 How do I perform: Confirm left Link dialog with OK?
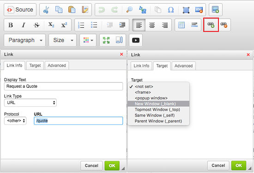point(112,166)
